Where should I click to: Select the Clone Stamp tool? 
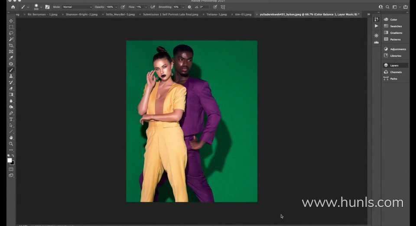click(11, 76)
